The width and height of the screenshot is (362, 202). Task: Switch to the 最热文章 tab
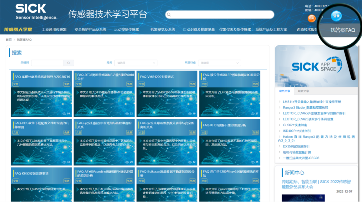pyautogui.click(x=285, y=91)
